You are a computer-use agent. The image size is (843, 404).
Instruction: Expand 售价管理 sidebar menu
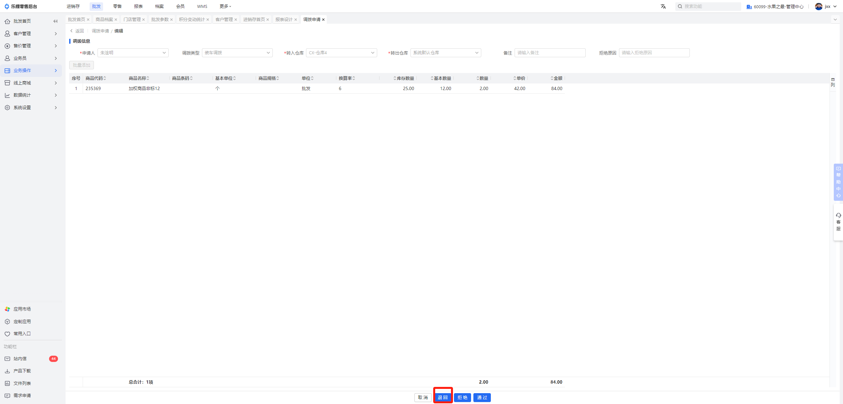click(x=31, y=46)
